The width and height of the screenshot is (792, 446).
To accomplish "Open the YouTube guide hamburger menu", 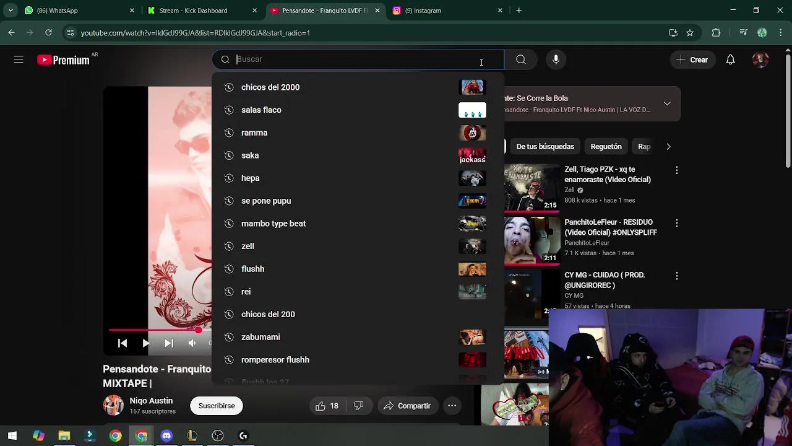I will pos(19,59).
